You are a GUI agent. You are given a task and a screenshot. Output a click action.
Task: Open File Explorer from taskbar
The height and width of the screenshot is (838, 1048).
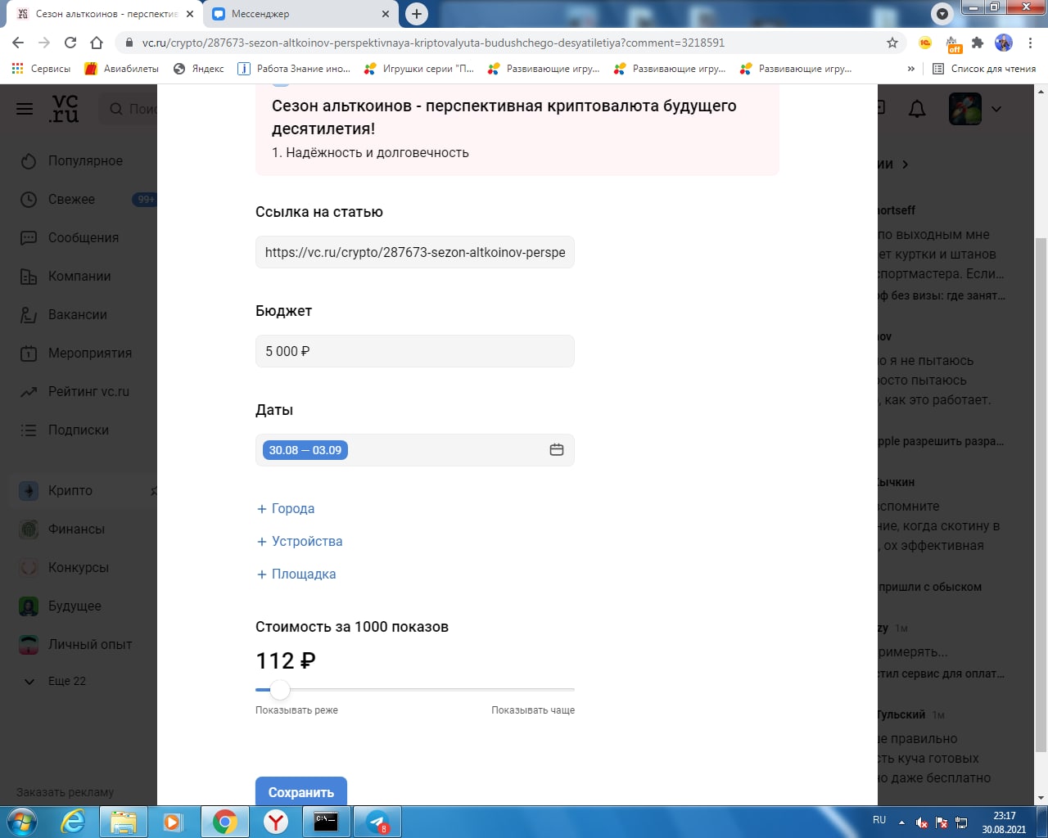click(124, 822)
